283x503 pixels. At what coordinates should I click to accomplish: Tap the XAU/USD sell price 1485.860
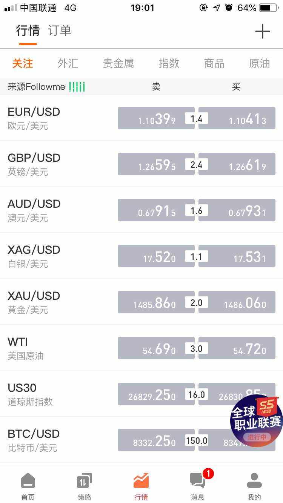coord(156,302)
